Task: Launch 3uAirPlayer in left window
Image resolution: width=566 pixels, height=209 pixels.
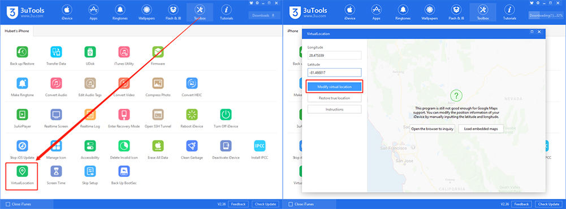Action: pos(23,115)
